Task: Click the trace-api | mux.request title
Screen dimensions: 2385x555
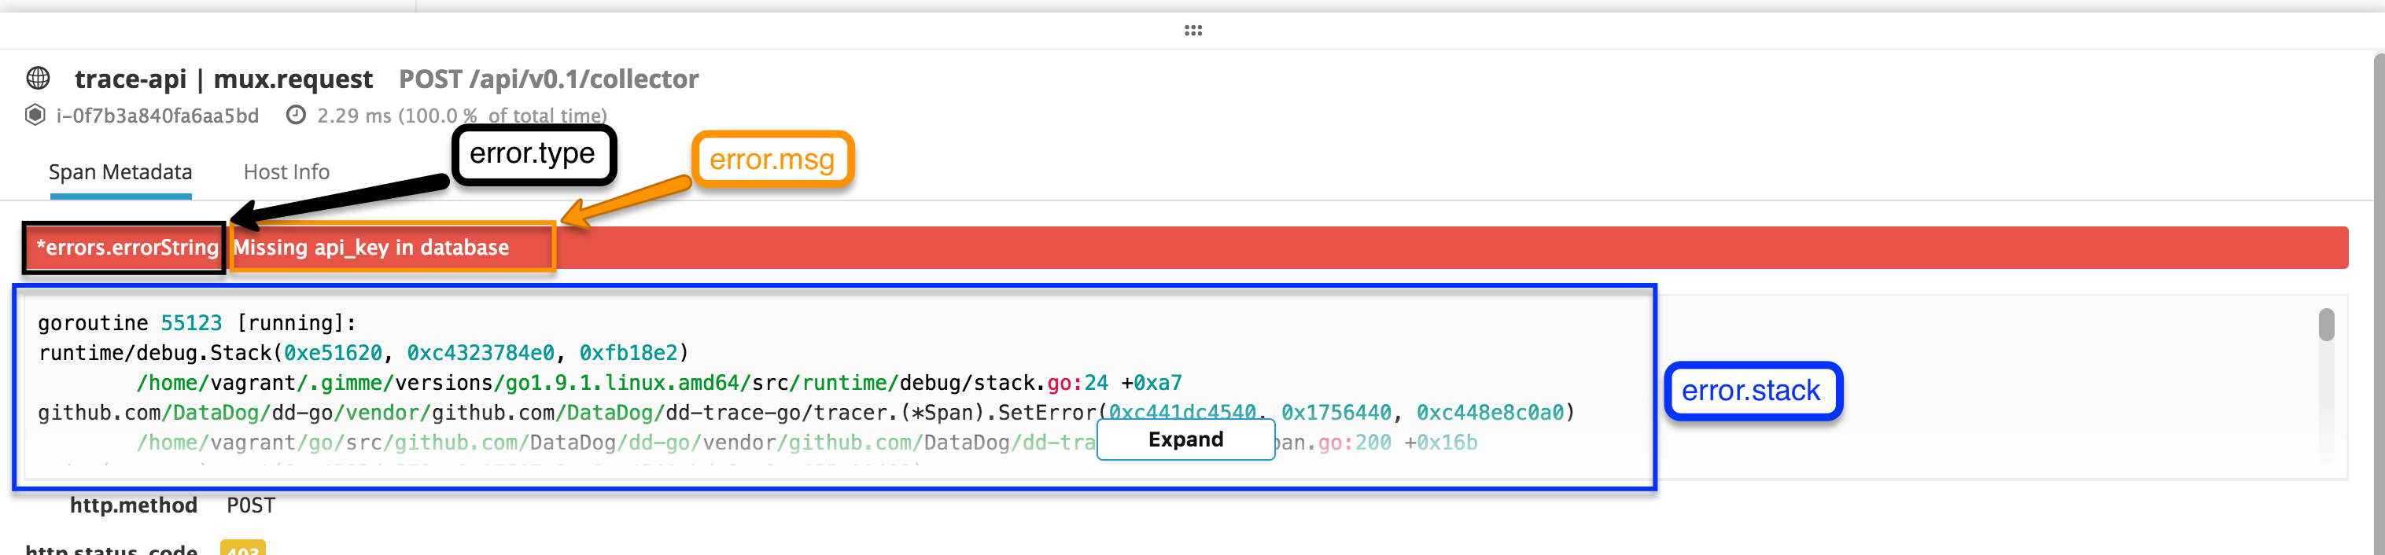Action: (x=223, y=79)
